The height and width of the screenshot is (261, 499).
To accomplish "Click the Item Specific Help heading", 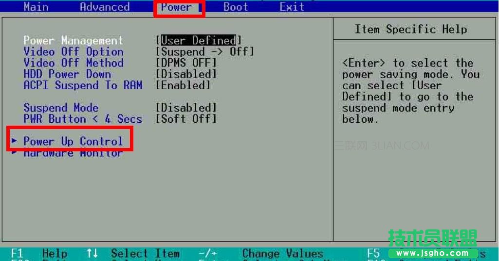I will [x=410, y=29].
